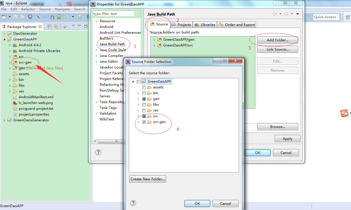Close the Package Explorer tab

pos(40,27)
